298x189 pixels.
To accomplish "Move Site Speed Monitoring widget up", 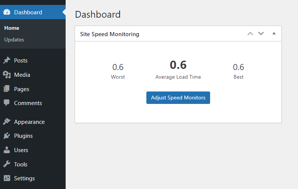I will point(250,34).
